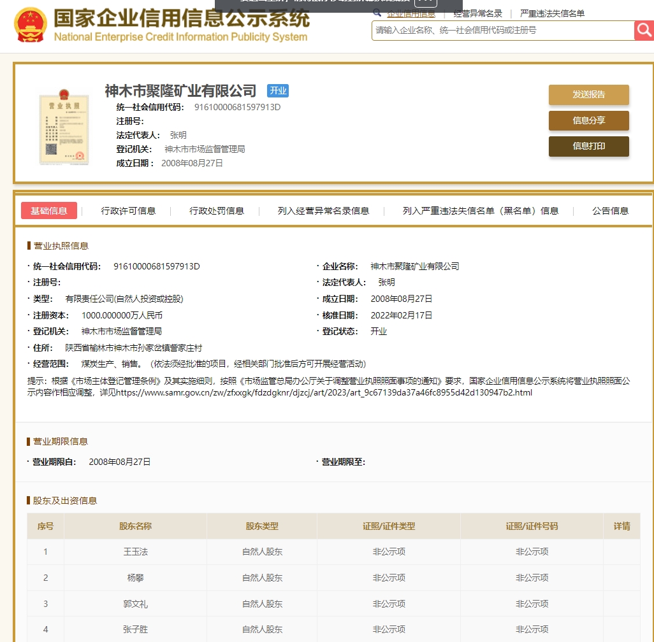Screen dimensions: 654x642
Task: Select shareholder row 王玉法 in table
Action: pos(135,552)
